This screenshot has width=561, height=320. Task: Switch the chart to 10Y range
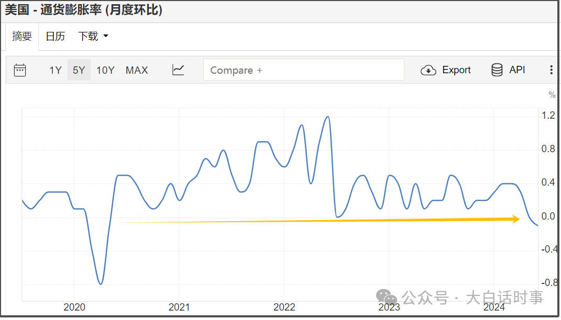(x=105, y=70)
